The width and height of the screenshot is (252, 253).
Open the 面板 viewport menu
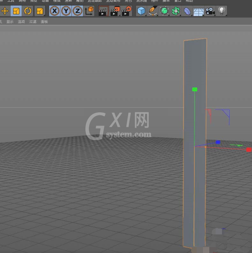pos(44,22)
